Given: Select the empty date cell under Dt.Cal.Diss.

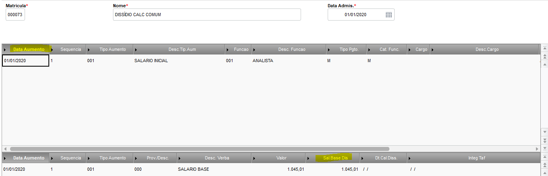Looking at the screenshot, I should click(383, 169).
